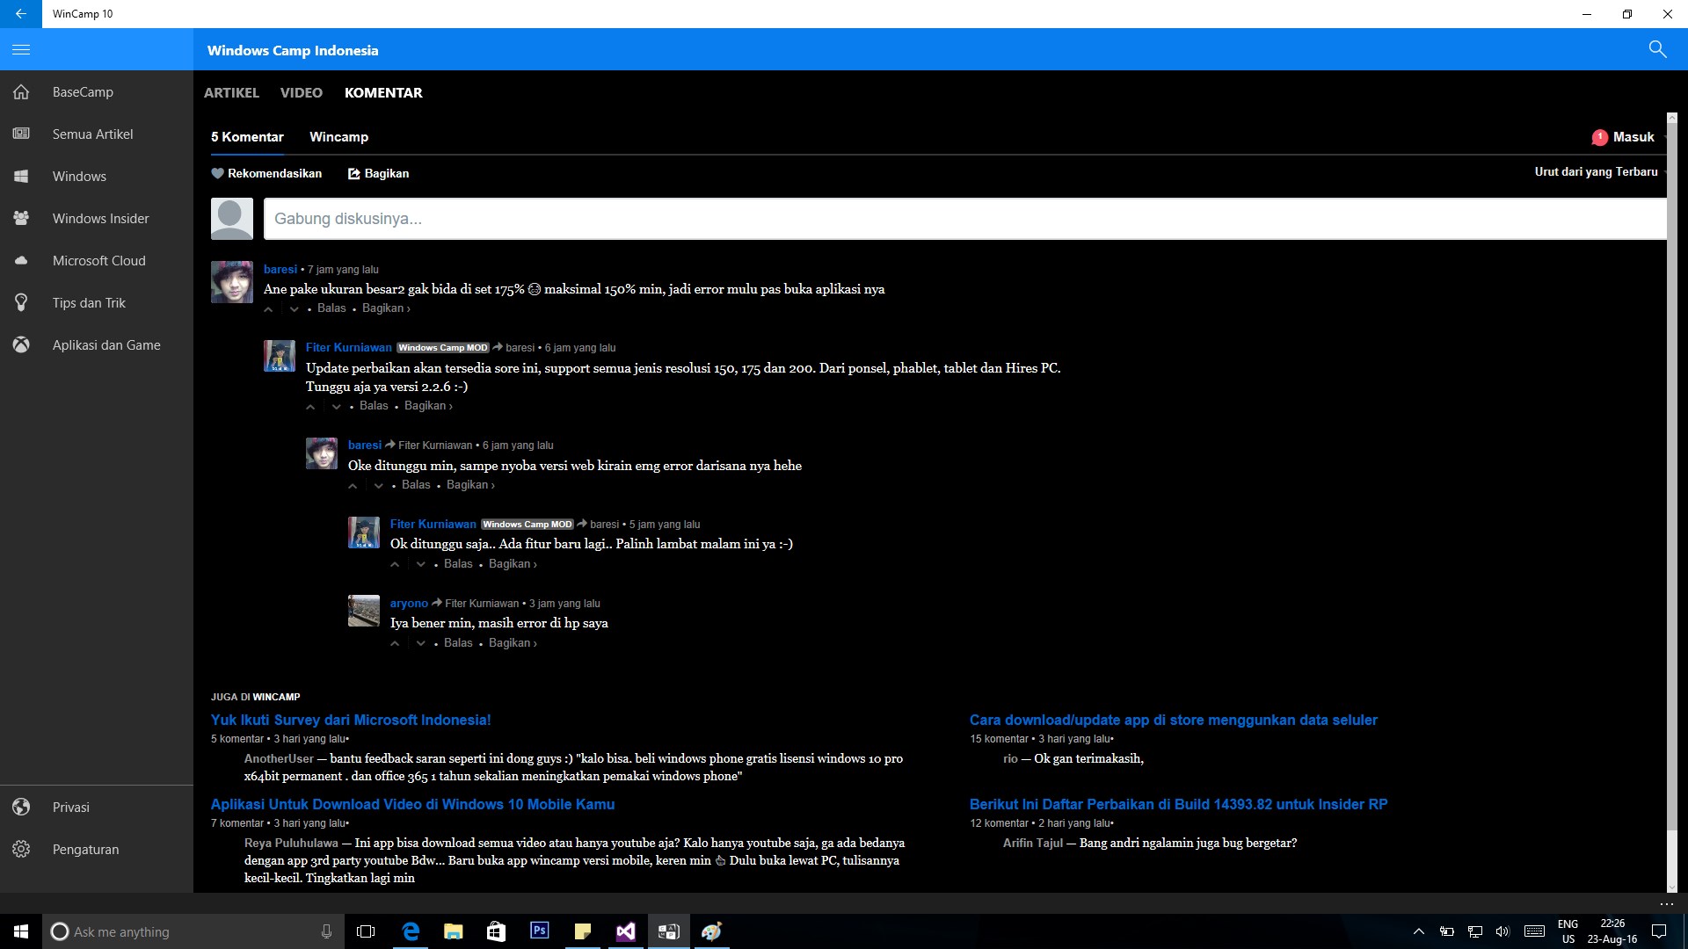Open Visual Studio from taskbar
This screenshot has height=949, width=1688.
[x=625, y=931]
